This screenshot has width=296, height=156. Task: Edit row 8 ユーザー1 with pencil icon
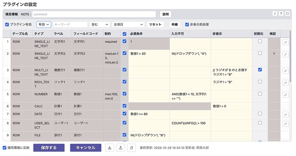click(x=285, y=124)
